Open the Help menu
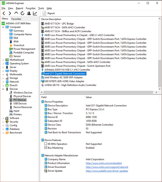 (x=49, y=8)
